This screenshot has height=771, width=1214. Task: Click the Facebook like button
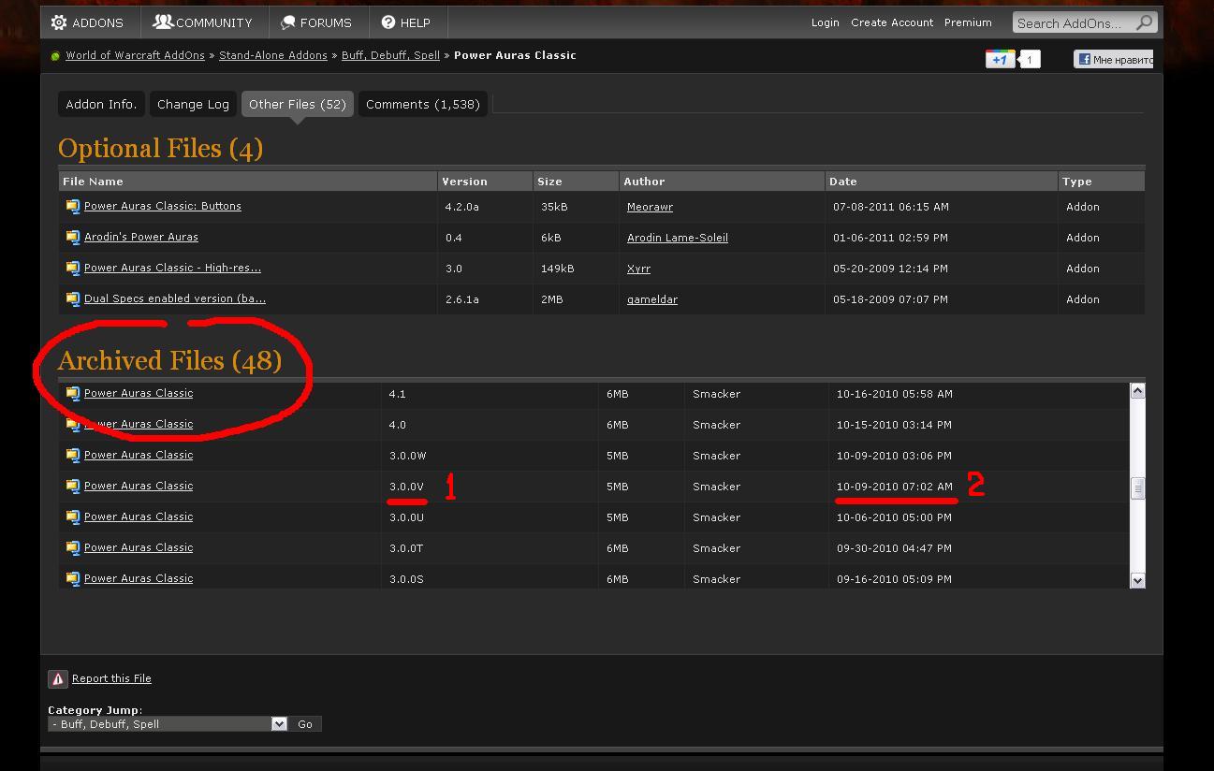1113,59
